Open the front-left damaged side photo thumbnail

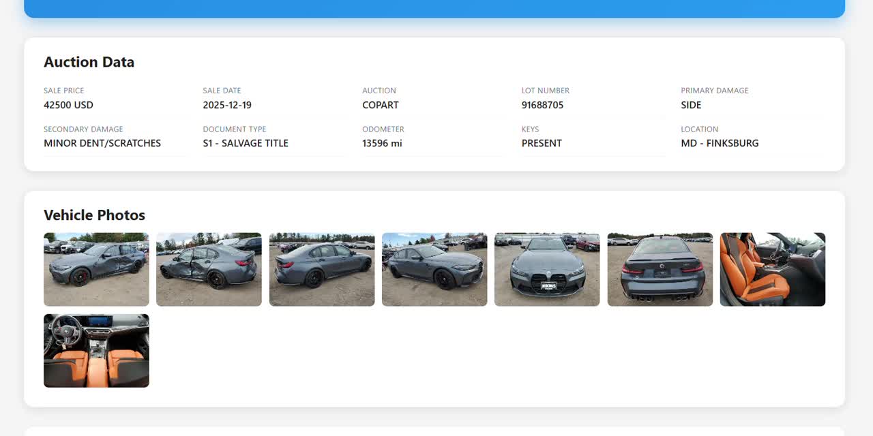point(96,269)
